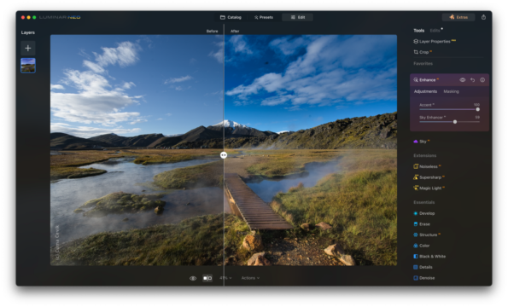The image size is (508, 307).
Task: Reset the Enhance tool adjustments
Action: coord(473,80)
